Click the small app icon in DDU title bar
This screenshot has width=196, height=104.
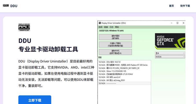100,23
